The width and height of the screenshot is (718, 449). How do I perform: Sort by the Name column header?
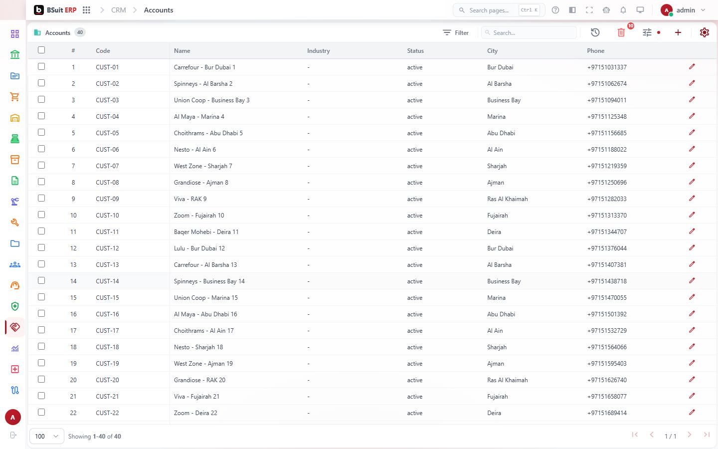(182, 51)
